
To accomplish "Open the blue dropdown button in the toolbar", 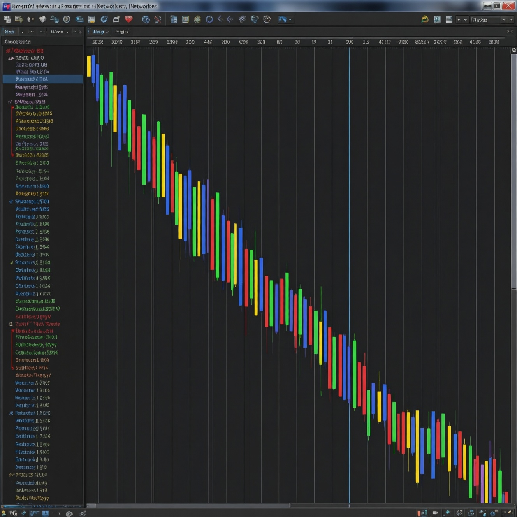I will coord(285,19).
